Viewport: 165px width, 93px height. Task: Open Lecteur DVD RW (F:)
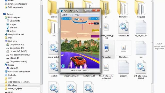18,51
